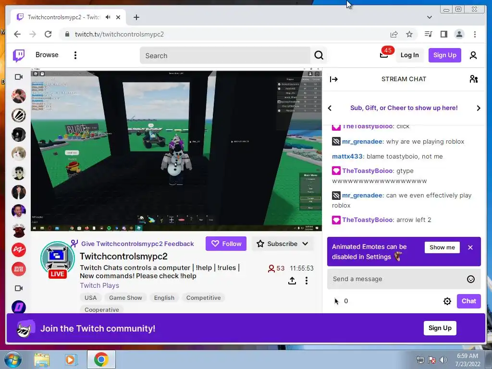Click Show me on emotes notice

pos(442,247)
